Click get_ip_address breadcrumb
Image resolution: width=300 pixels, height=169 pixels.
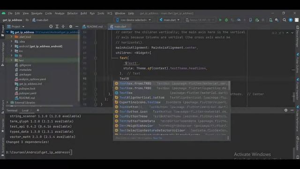tap(13, 20)
